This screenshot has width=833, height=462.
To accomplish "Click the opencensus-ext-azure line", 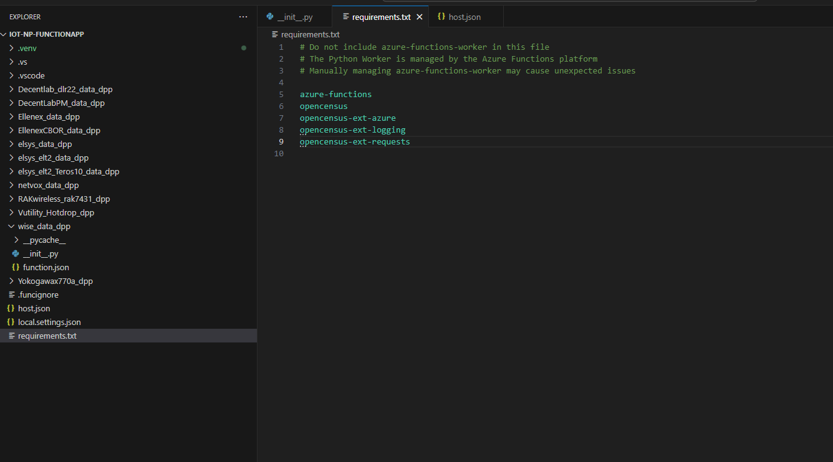I will coord(347,118).
